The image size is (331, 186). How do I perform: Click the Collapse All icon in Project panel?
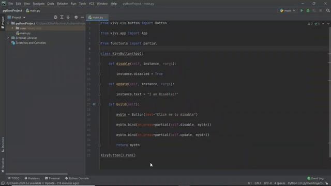point(68,17)
